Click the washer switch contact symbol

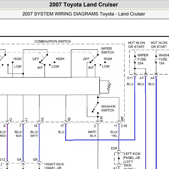point(95,107)
